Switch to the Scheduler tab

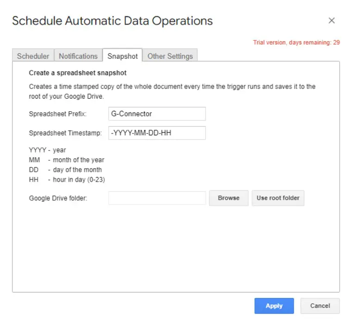coord(33,56)
